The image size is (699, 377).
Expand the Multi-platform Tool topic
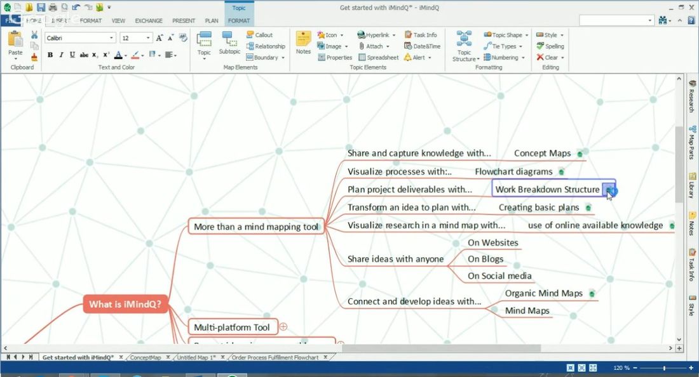pyautogui.click(x=283, y=327)
